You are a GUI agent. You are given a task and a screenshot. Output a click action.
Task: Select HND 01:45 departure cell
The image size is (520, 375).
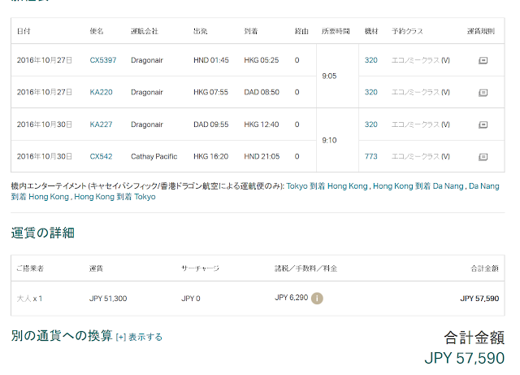[211, 60]
